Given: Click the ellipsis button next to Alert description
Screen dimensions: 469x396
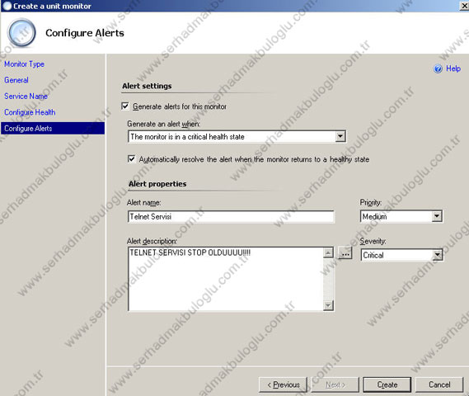Looking at the screenshot, I should pyautogui.click(x=345, y=254).
